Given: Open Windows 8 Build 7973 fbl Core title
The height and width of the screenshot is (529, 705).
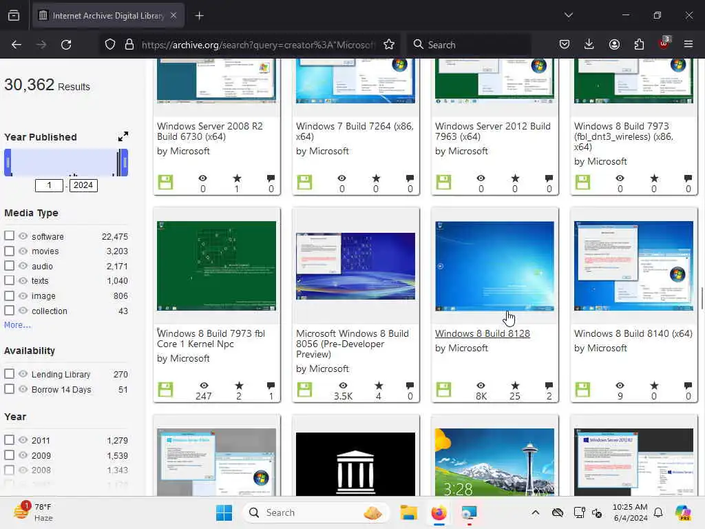Looking at the screenshot, I should tap(211, 339).
